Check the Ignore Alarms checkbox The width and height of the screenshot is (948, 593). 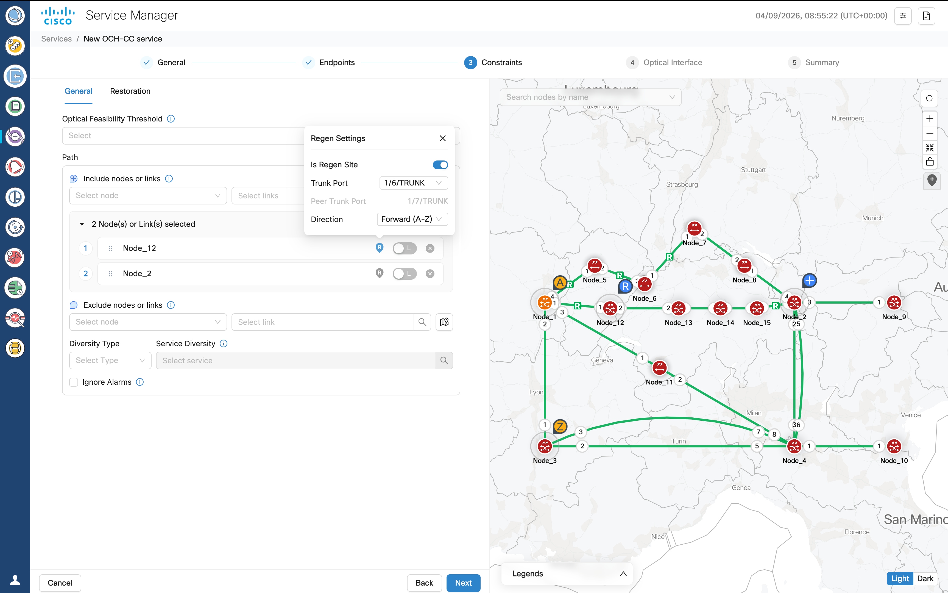tap(74, 382)
